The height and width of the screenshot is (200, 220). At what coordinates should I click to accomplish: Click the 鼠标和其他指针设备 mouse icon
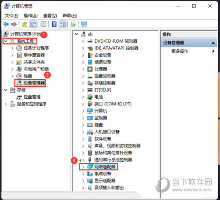pos(90,153)
